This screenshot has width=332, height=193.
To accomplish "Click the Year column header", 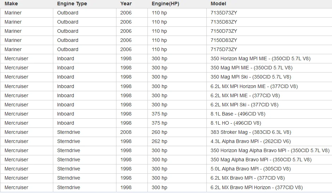I will [126, 4].
